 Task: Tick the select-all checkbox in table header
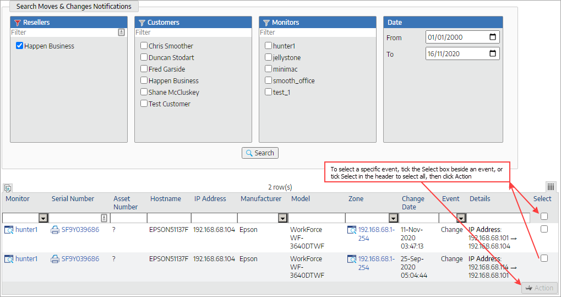(544, 216)
